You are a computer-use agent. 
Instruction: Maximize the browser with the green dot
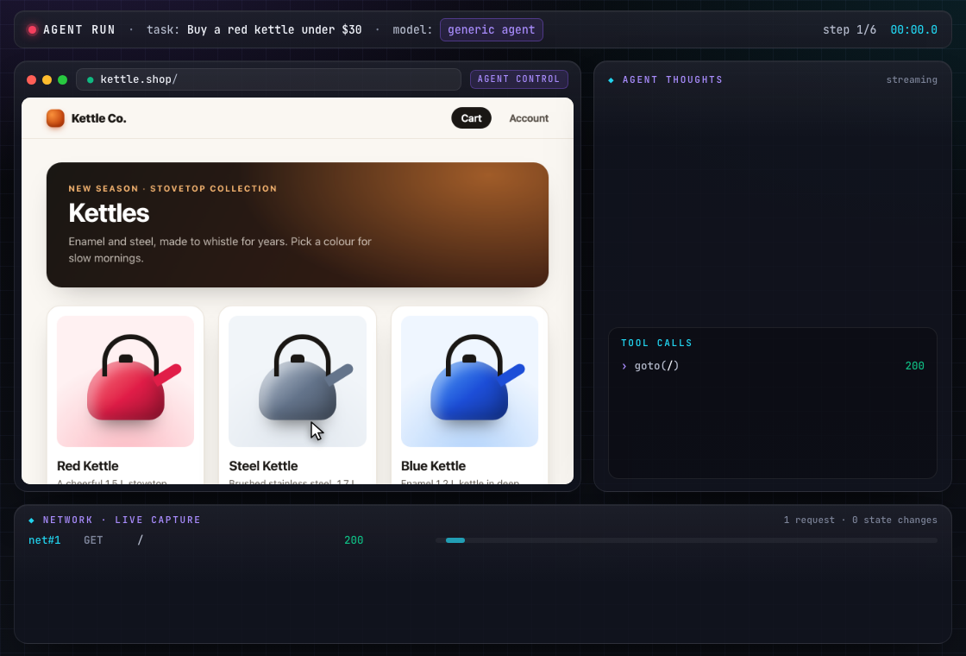point(62,79)
